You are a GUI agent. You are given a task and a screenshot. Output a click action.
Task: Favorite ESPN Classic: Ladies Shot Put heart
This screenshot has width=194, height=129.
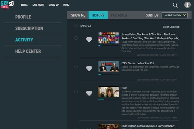pos(89,68)
